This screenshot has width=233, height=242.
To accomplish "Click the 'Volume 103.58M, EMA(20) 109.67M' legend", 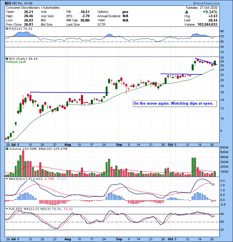I will coord(38,149).
